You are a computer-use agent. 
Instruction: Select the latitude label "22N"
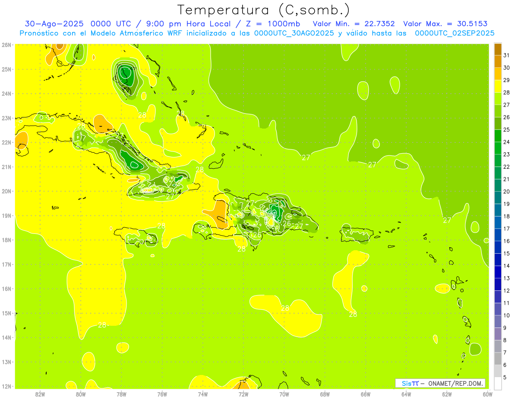[x=6, y=142]
